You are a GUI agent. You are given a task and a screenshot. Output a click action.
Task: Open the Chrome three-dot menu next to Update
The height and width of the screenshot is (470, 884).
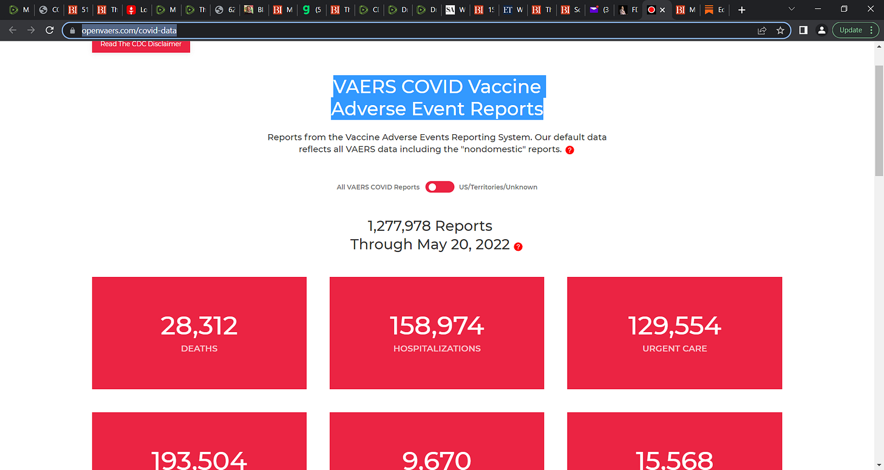[872, 30]
